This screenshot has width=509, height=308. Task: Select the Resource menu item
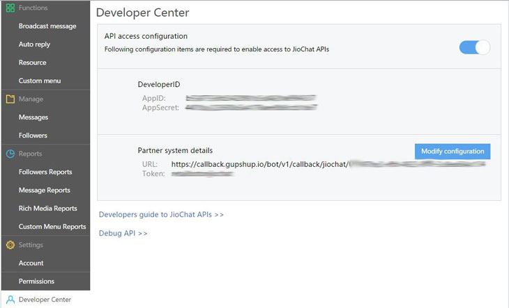(x=33, y=63)
